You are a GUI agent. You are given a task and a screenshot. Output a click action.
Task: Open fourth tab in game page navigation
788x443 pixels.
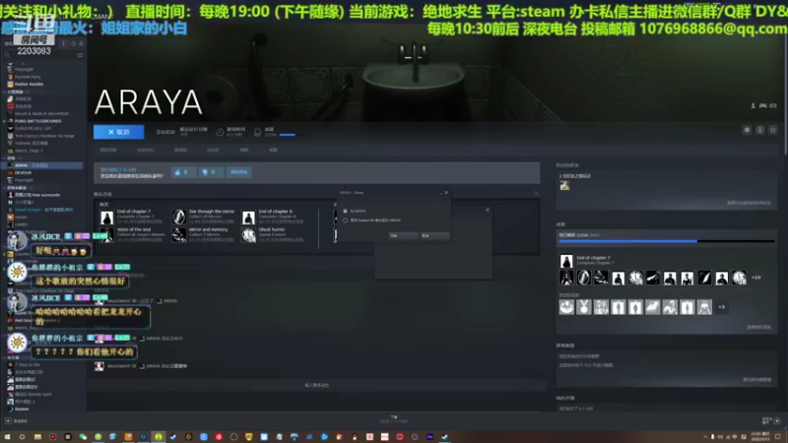tap(213, 150)
